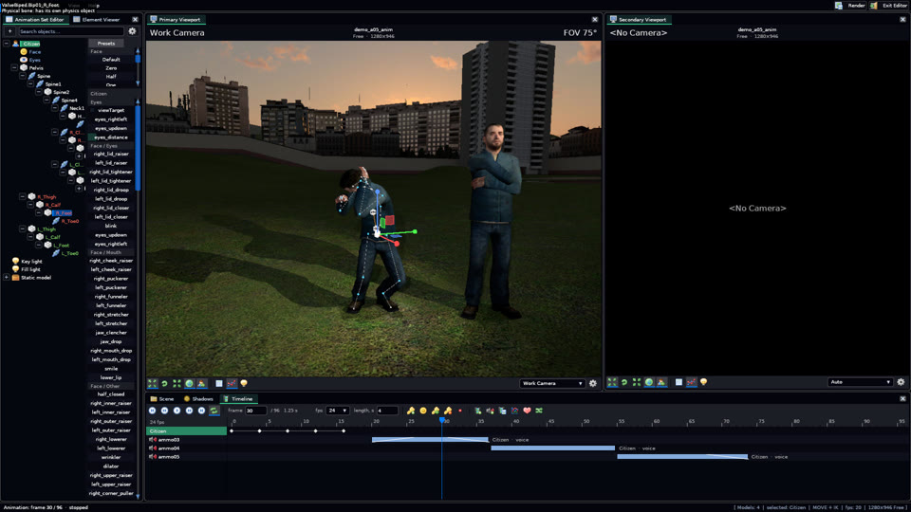Expand the Static model tree node
This screenshot has width=911, height=512.
[7, 278]
